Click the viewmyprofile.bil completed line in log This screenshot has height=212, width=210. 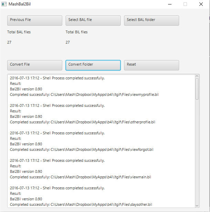click(x=84, y=94)
